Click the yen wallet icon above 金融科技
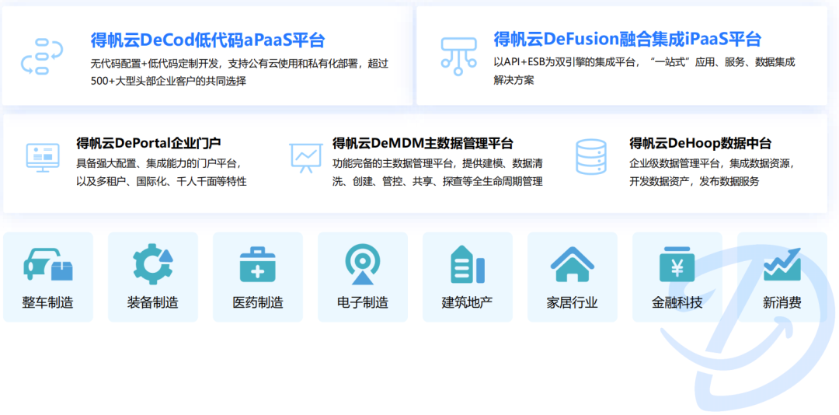The height and width of the screenshot is (415, 839). pyautogui.click(x=677, y=264)
